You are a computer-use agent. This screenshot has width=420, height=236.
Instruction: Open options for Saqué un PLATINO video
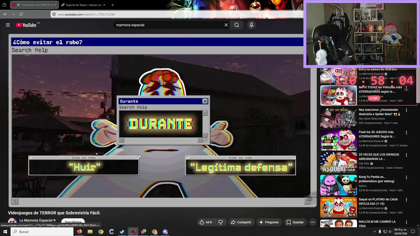click(406, 200)
